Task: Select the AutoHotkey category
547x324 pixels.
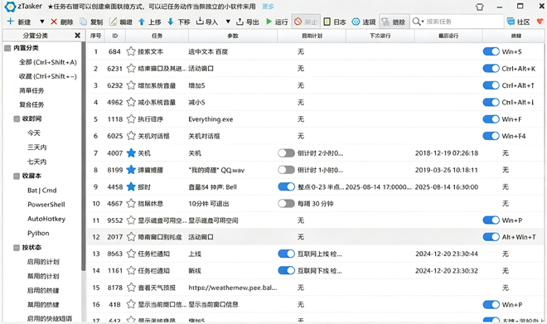Action: pyautogui.click(x=46, y=219)
